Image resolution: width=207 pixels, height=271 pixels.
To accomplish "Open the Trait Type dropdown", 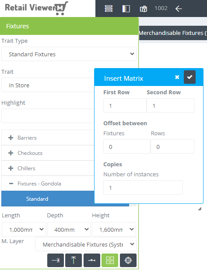I will [x=69, y=54].
